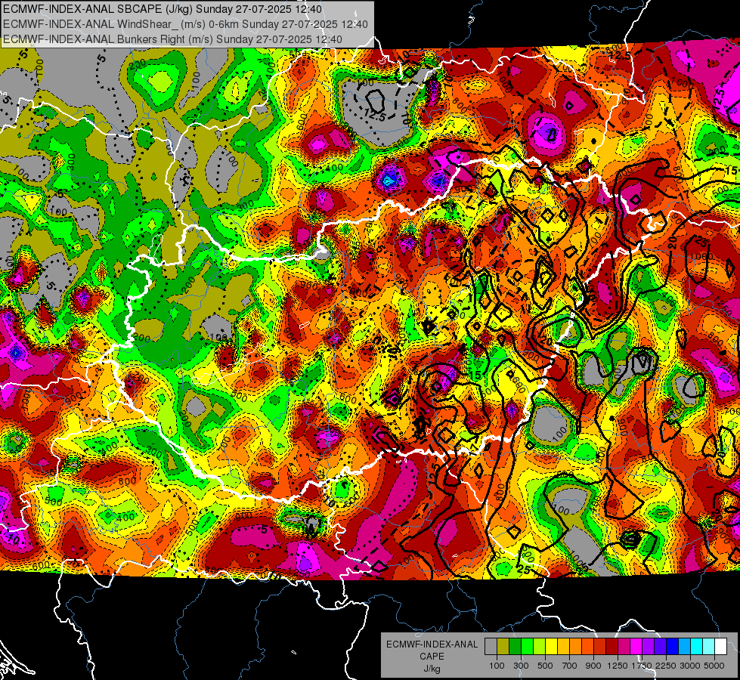
Task: Select the white legend swatch
Action: point(720,647)
